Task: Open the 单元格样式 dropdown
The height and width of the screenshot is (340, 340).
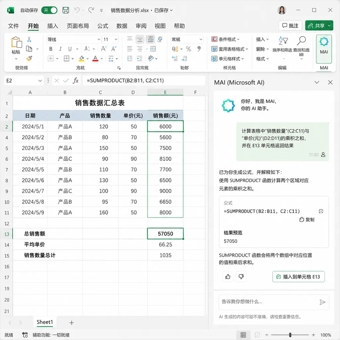Action: point(228,59)
